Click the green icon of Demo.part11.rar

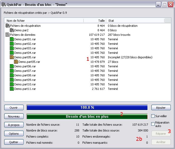pyautogui.click(x=12, y=89)
